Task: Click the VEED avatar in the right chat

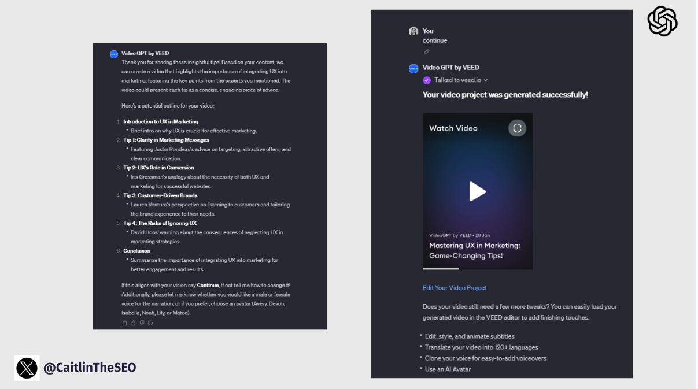Action: (413, 68)
